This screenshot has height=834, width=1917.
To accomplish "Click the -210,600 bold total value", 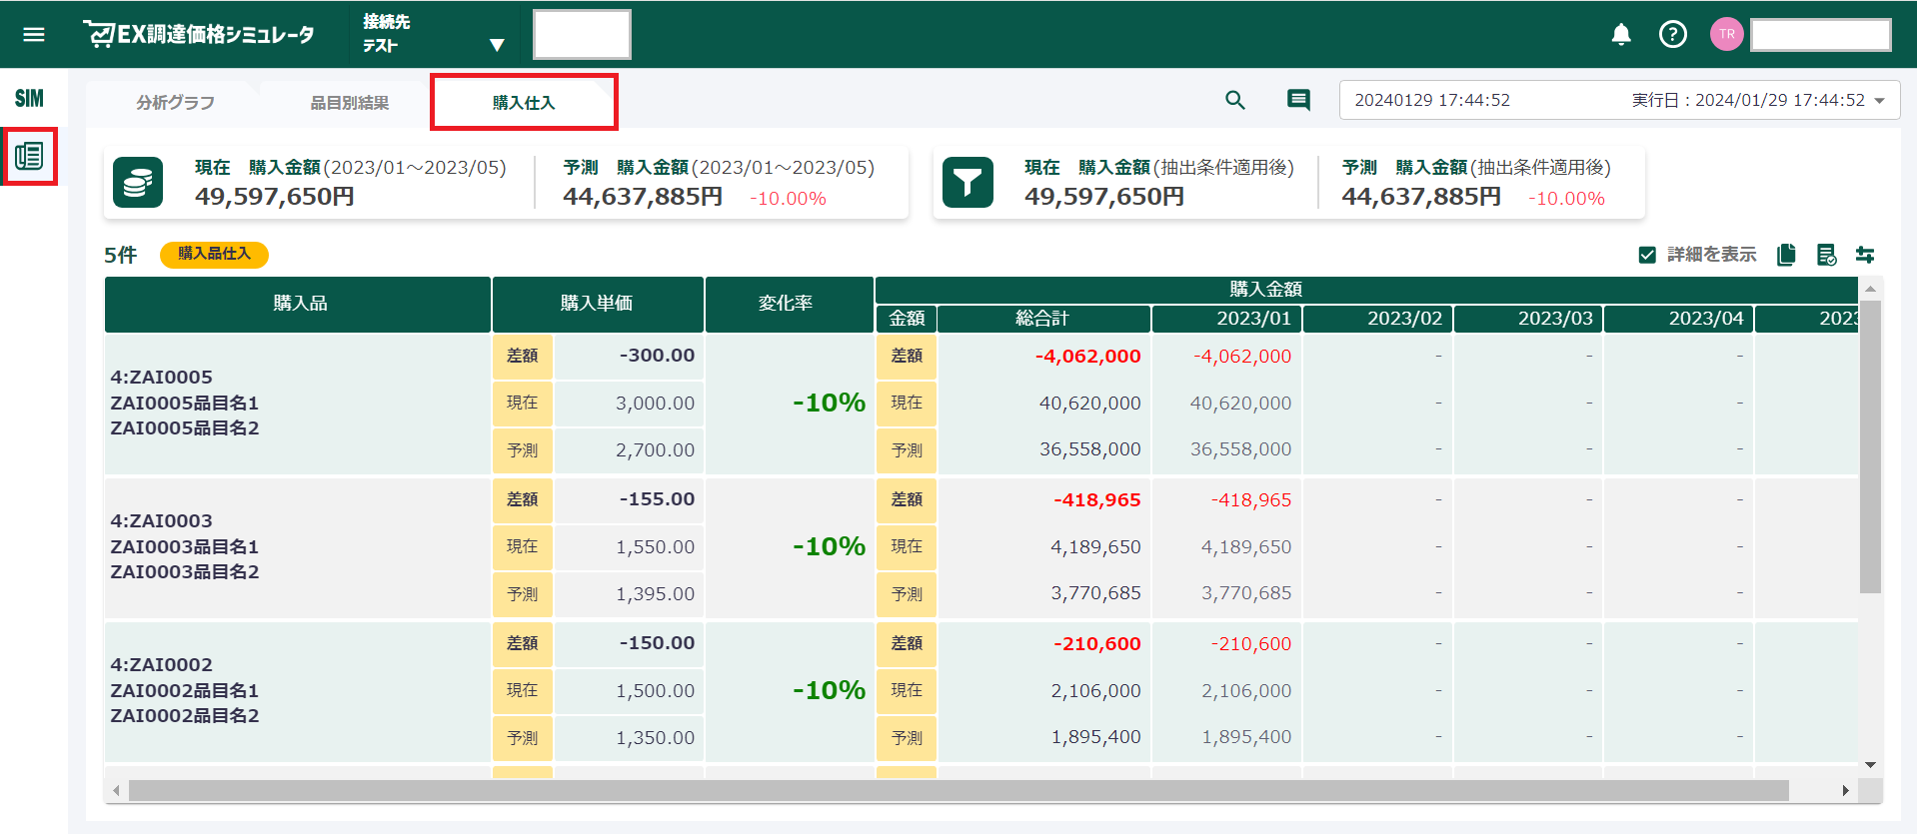I will point(1096,644).
